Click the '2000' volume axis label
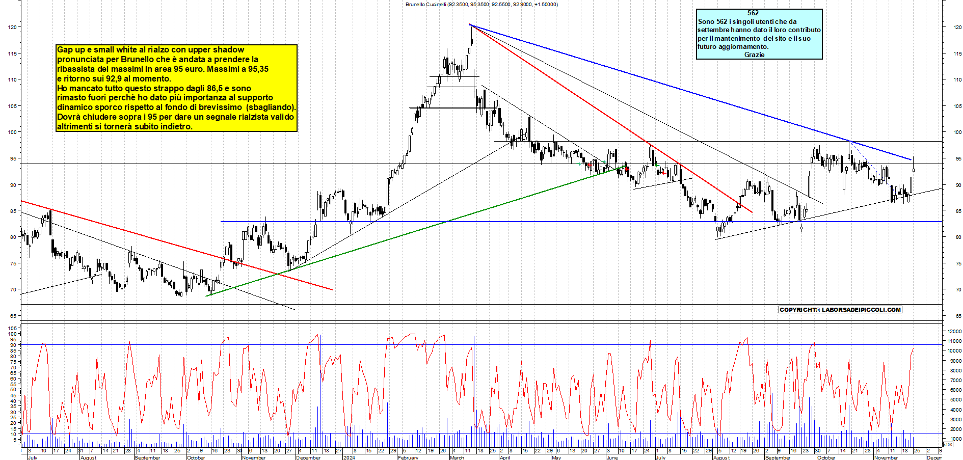This screenshot has height=460, width=963. (955, 429)
